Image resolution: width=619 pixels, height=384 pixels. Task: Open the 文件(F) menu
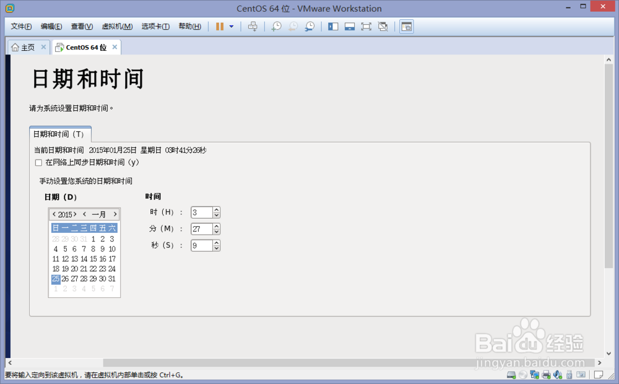pyautogui.click(x=21, y=27)
